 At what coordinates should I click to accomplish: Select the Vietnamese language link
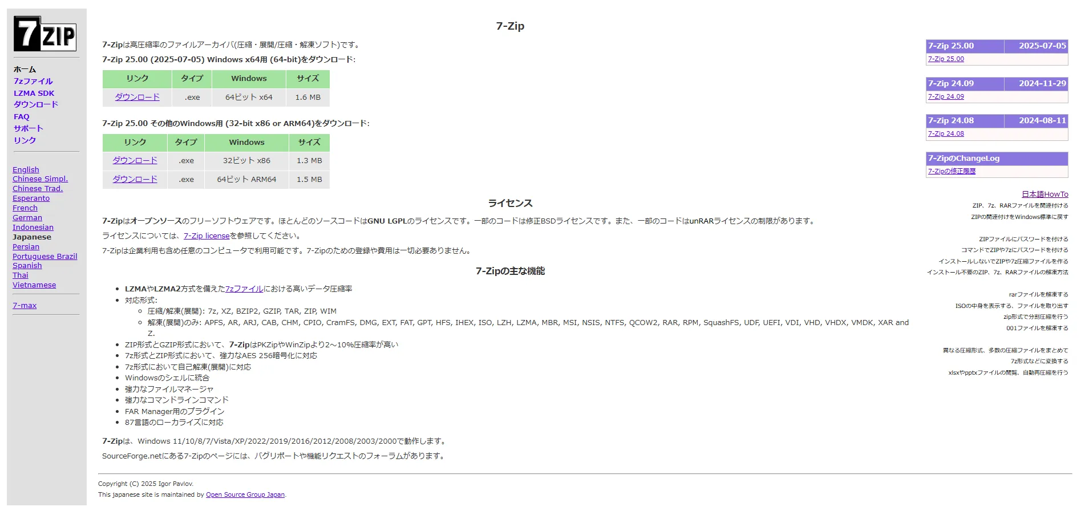(34, 285)
